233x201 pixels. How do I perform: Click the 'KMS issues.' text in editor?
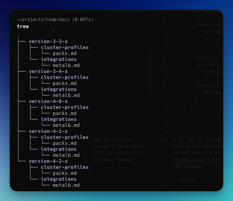(188, 167)
